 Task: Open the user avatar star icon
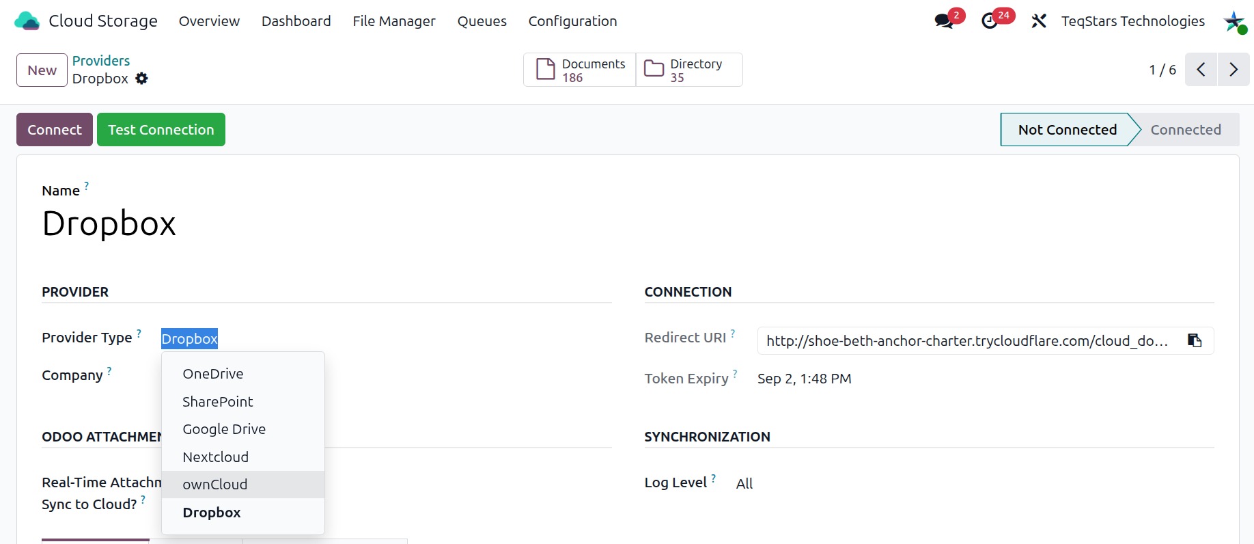pyautogui.click(x=1234, y=21)
